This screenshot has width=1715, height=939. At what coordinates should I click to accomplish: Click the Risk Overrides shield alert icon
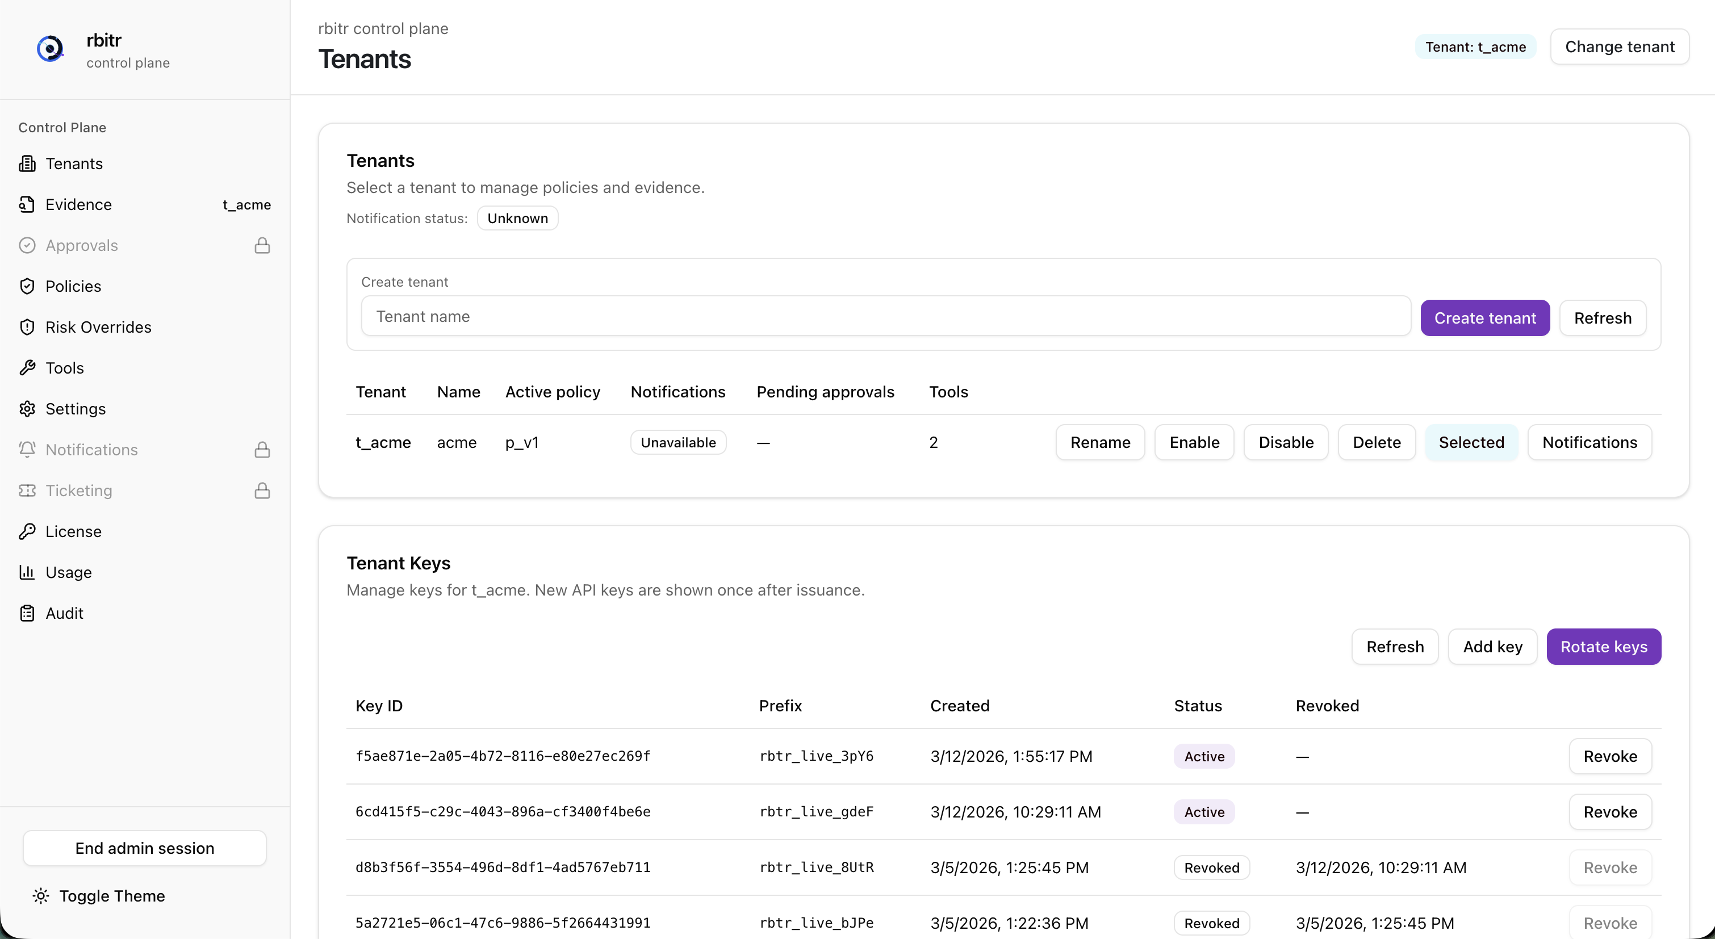(x=27, y=327)
